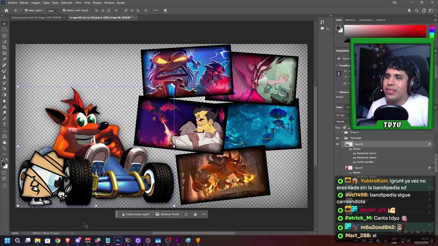Select the Rectangle shape tool

tap(4, 136)
